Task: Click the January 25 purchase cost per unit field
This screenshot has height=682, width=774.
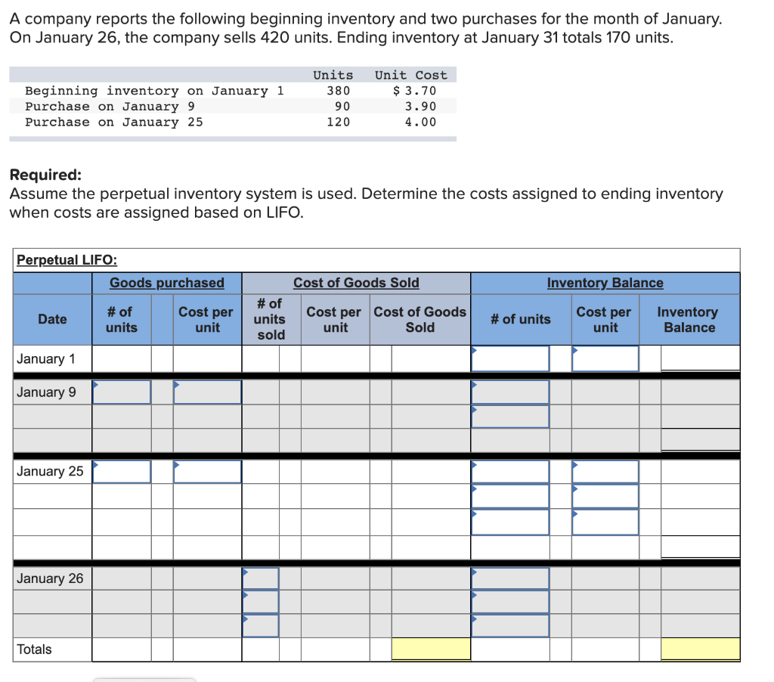Action: tap(206, 471)
